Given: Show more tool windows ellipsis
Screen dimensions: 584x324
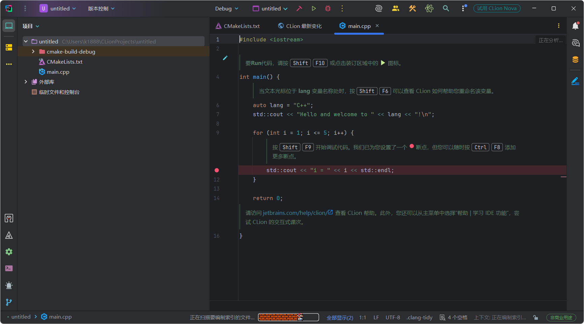Looking at the screenshot, I should coord(9,64).
